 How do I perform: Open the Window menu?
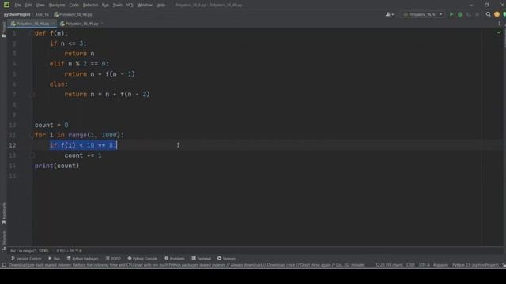(145, 5)
